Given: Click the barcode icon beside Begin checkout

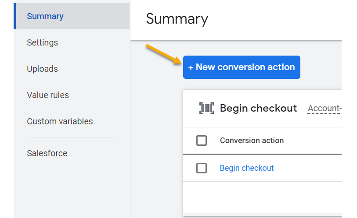Looking at the screenshot, I should coord(207,109).
